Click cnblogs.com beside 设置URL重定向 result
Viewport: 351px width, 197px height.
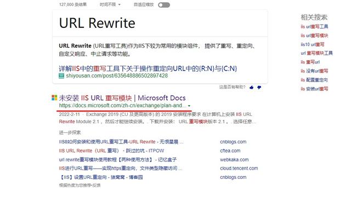(233, 177)
